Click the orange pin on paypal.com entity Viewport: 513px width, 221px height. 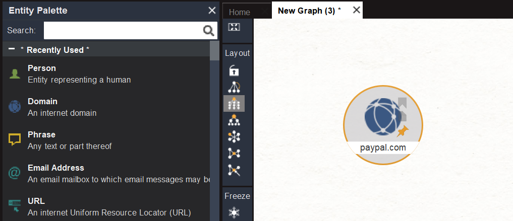coord(403,131)
